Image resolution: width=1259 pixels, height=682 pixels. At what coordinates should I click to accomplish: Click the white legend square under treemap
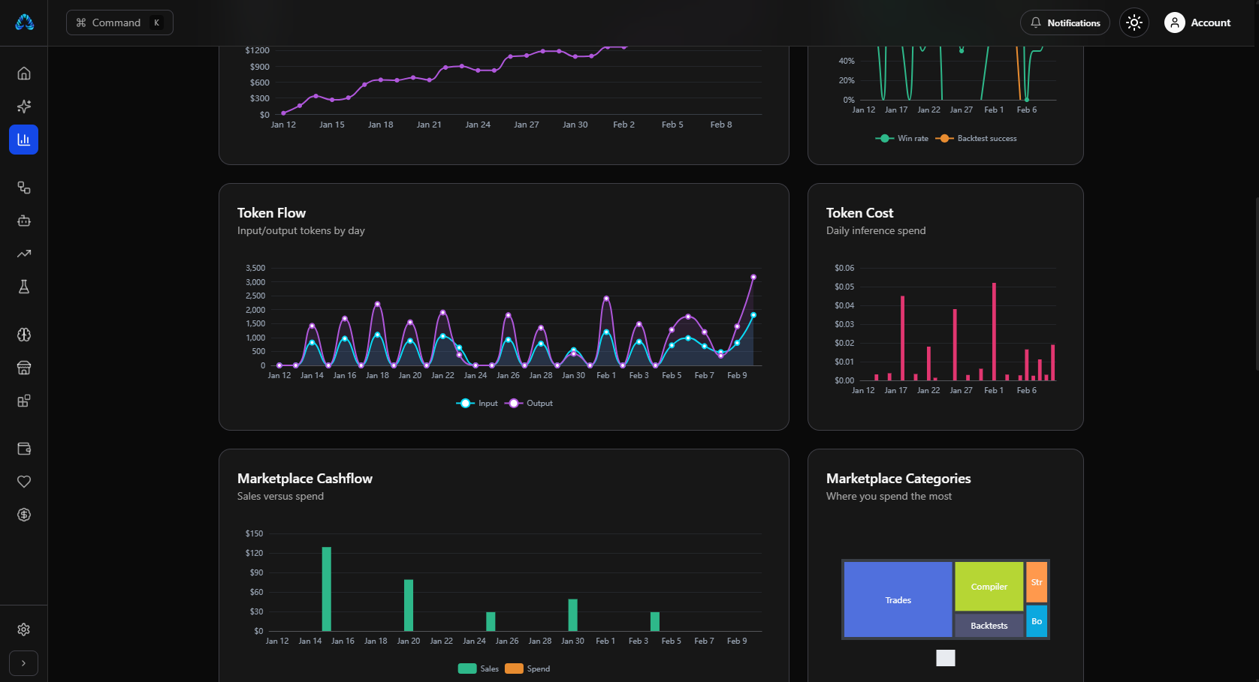click(946, 658)
